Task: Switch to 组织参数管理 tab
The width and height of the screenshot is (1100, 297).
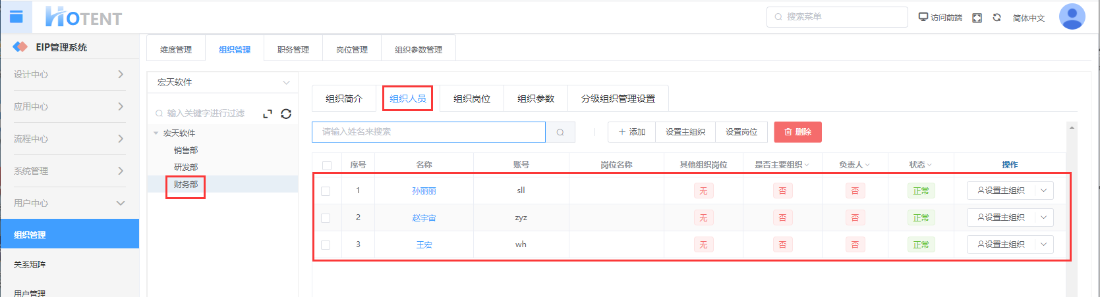Action: pos(419,49)
